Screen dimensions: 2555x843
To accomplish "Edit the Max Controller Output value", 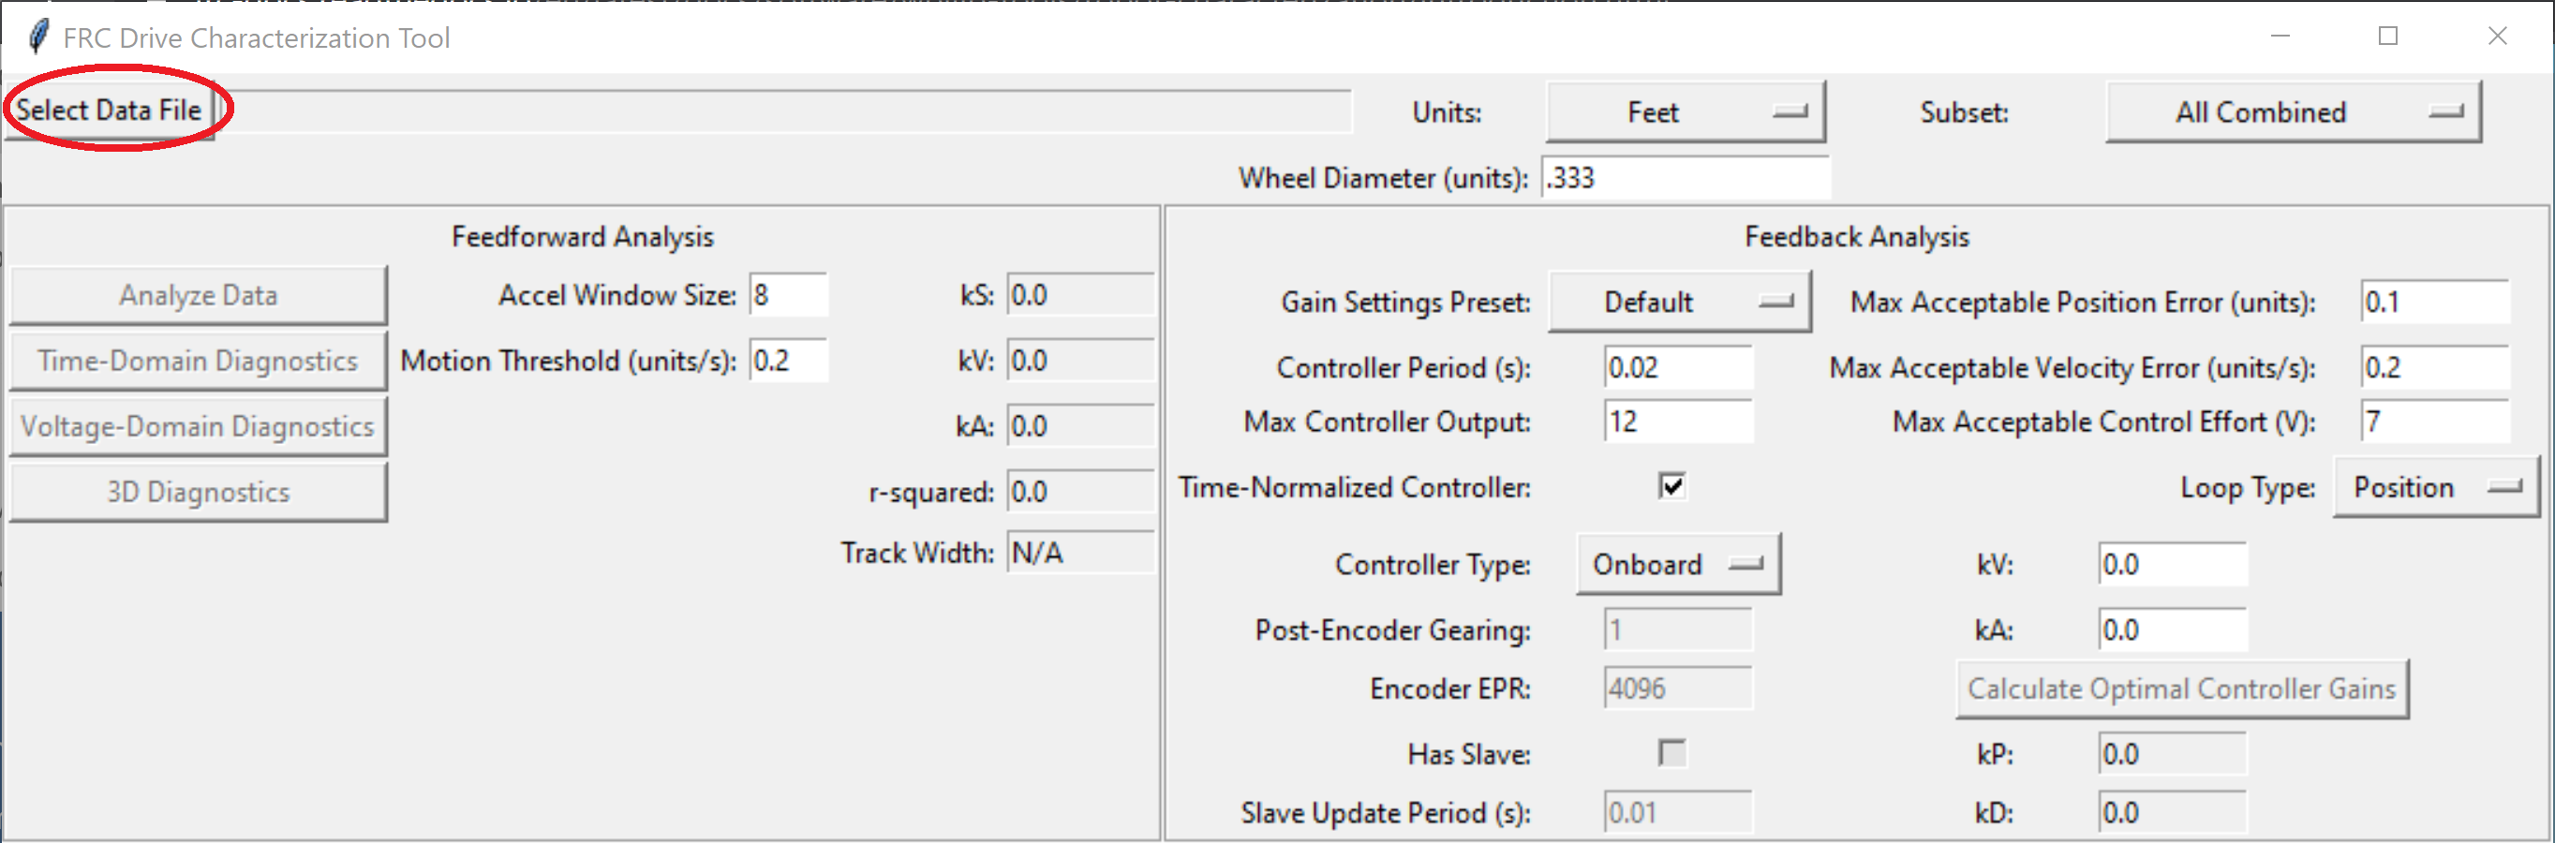I will pos(1676,421).
